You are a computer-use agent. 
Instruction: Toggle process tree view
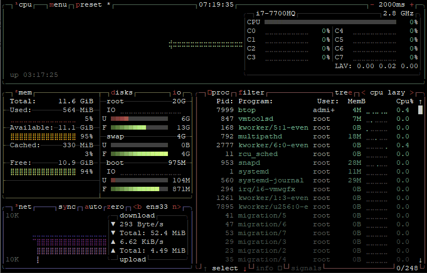click(344, 93)
